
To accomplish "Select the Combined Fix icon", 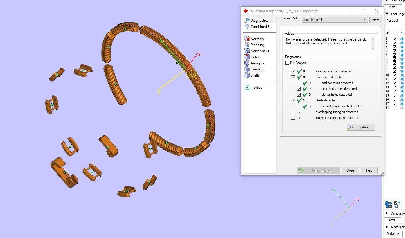I will 247,27.
